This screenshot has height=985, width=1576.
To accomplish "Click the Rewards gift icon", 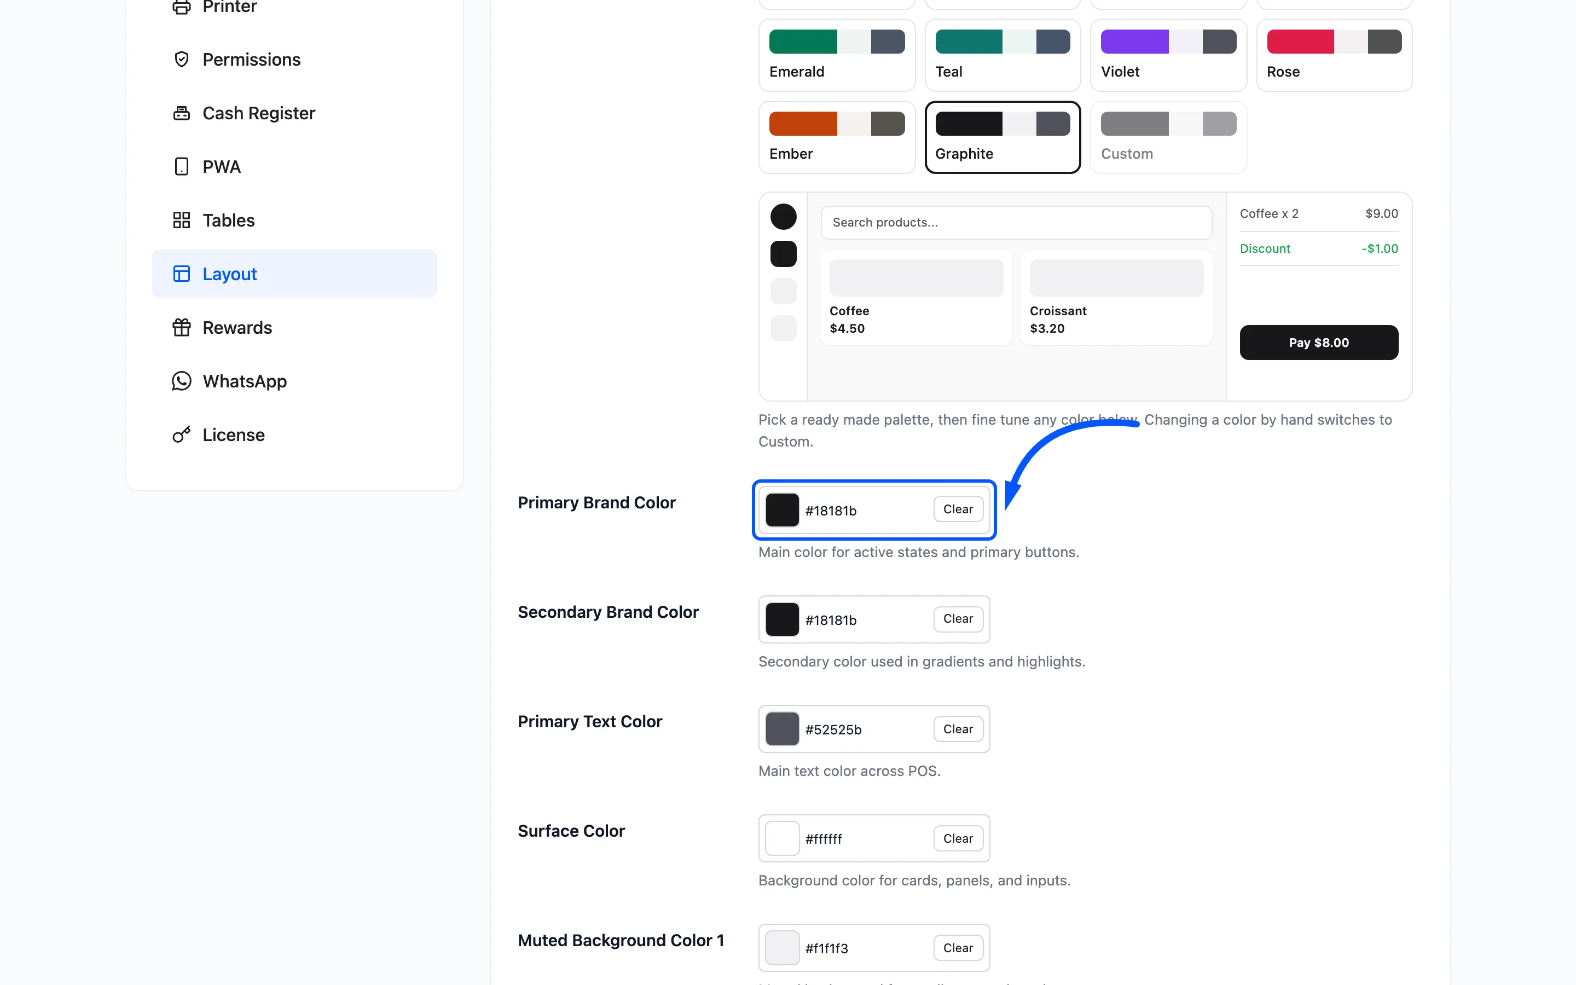I will click(x=181, y=328).
